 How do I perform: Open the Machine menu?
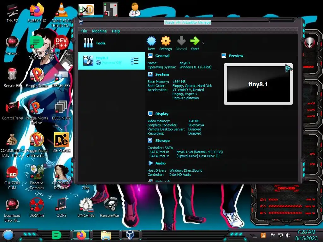click(x=99, y=31)
